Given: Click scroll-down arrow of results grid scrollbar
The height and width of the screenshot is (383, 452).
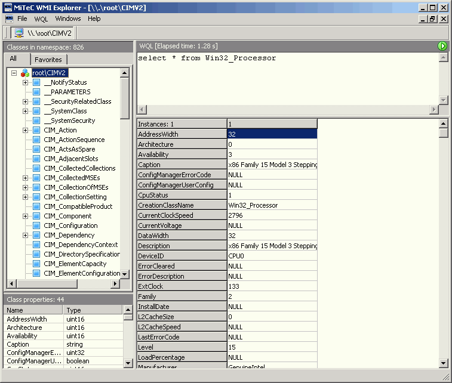Looking at the screenshot, I should (444, 363).
